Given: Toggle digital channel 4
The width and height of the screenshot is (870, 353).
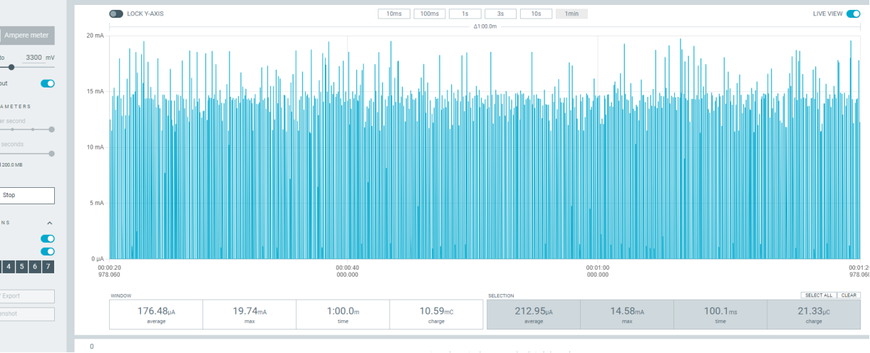Looking at the screenshot, I should pos(9,267).
